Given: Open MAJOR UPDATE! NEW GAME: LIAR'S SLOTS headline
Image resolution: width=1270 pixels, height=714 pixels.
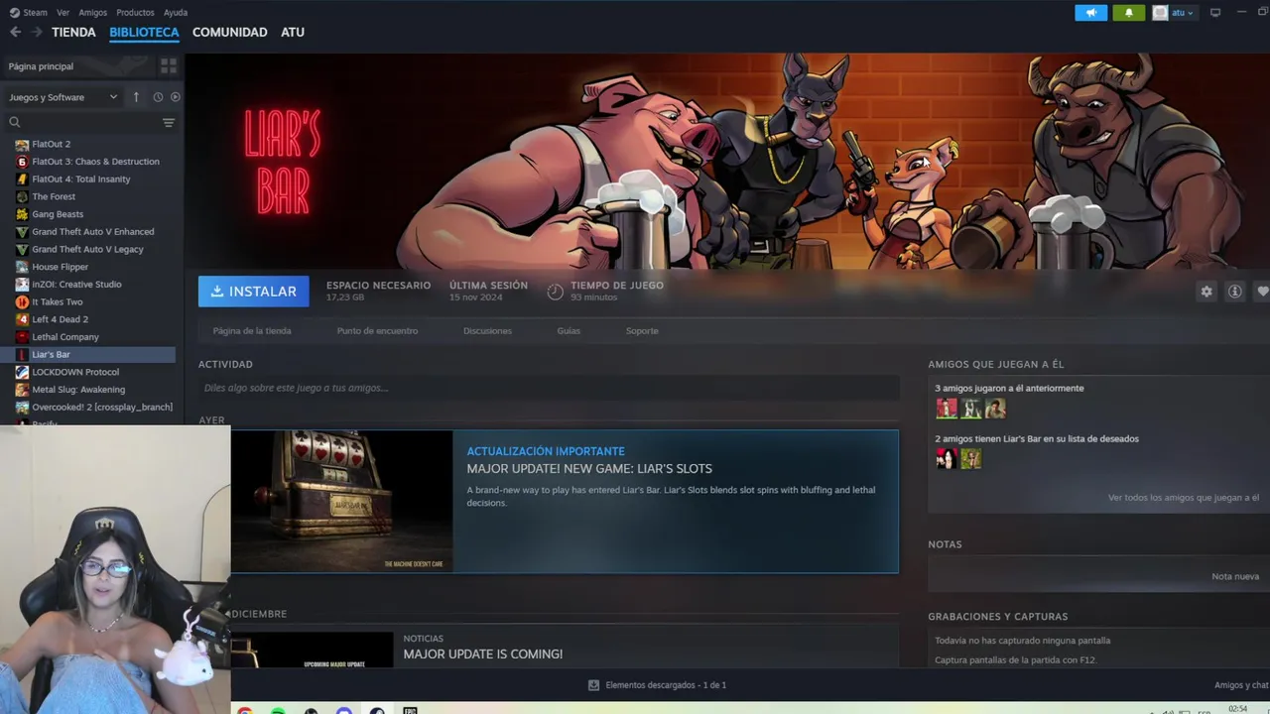Looking at the screenshot, I should 589,469.
